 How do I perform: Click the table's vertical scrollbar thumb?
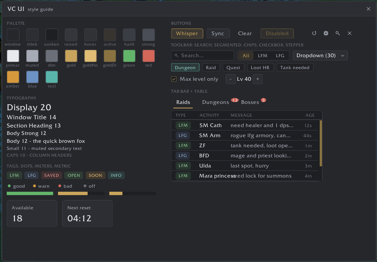tap(321, 143)
